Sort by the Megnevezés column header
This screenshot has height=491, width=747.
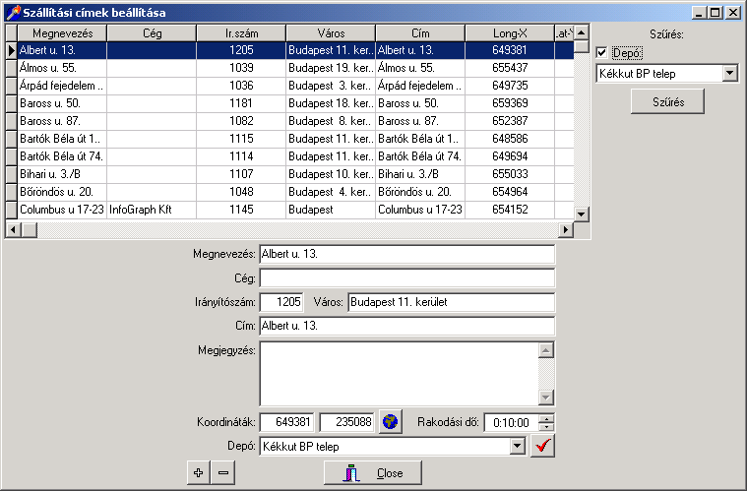point(62,33)
